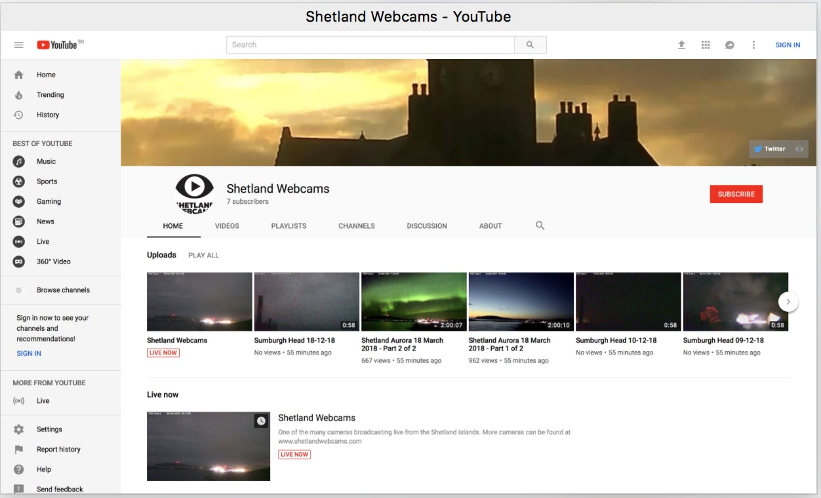The height and width of the screenshot is (498, 821).
Task: Click the Help question mark icon
Action: point(18,469)
